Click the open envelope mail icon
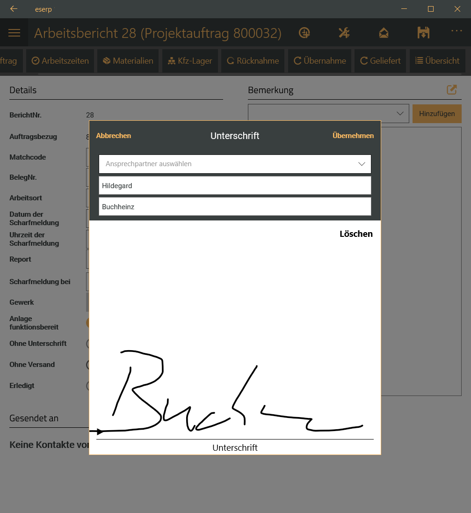 tap(384, 33)
